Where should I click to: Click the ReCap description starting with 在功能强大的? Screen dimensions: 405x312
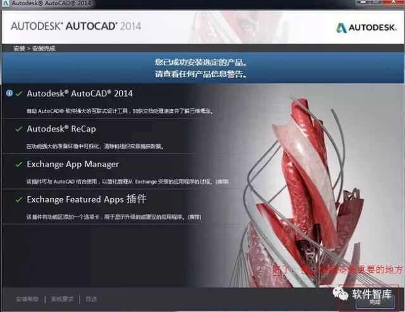tap(95, 146)
